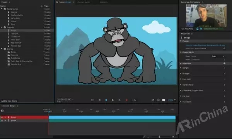Start recording with the red record button
232x139 pixels.
(x=126, y=100)
